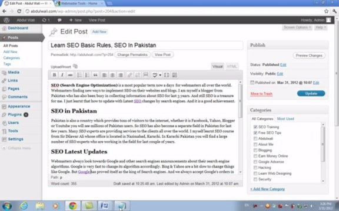
Task: Show Most Used categories tab
Action: (285, 118)
